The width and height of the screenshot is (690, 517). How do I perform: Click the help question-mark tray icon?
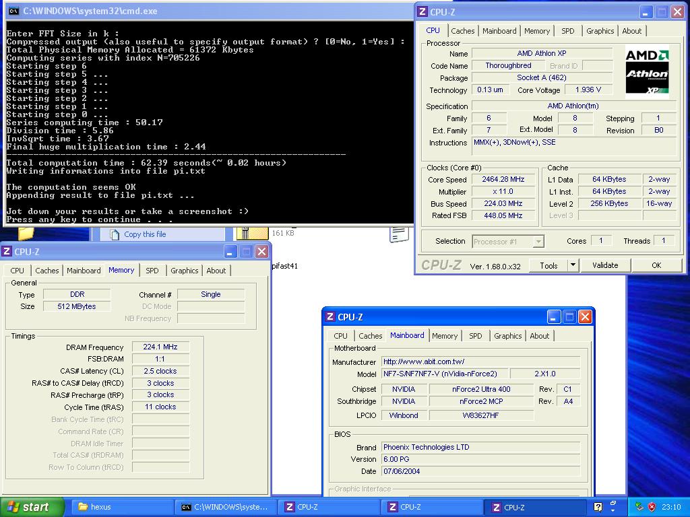[x=598, y=507]
